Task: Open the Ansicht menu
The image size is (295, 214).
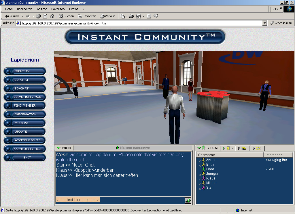Action: [x=41, y=9]
